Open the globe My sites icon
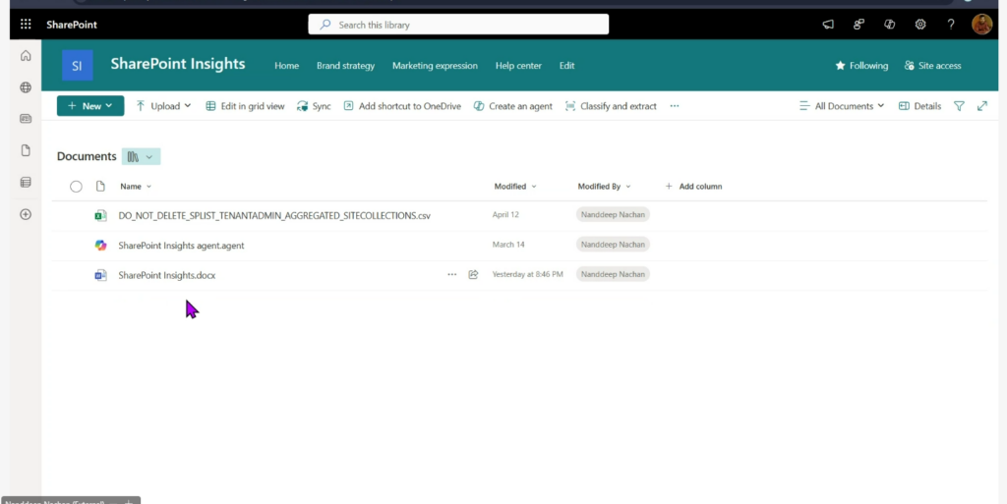The height and width of the screenshot is (504, 1007). pyautogui.click(x=26, y=87)
